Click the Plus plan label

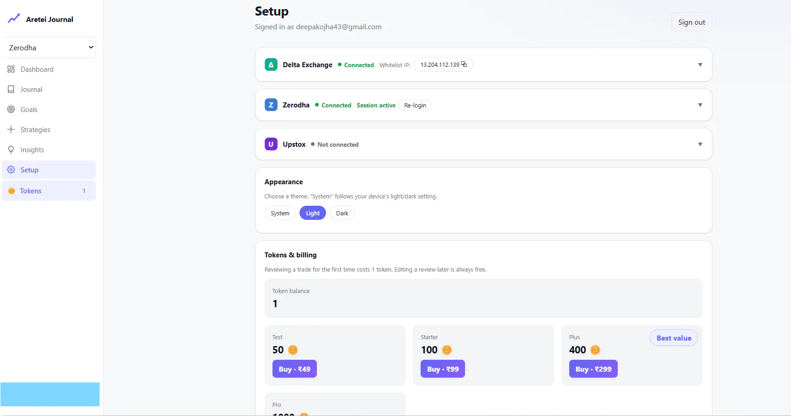574,337
